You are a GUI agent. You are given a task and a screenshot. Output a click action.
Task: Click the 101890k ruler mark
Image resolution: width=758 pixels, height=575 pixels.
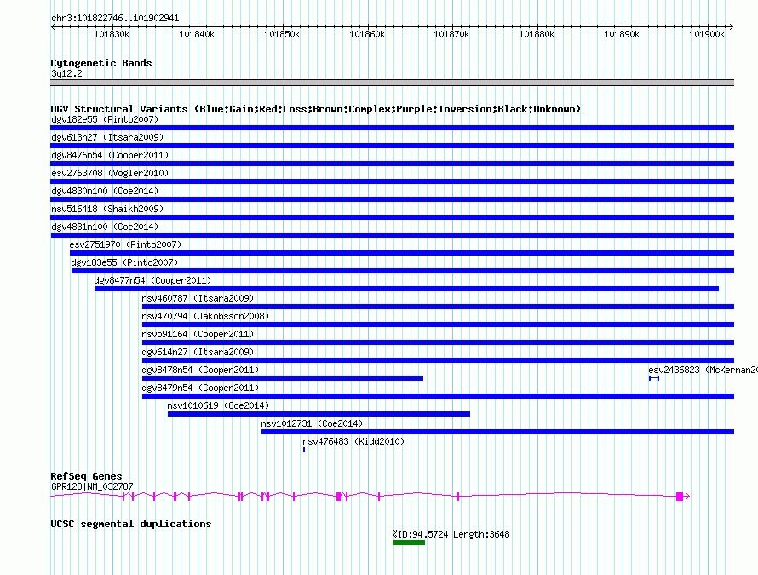622,34
